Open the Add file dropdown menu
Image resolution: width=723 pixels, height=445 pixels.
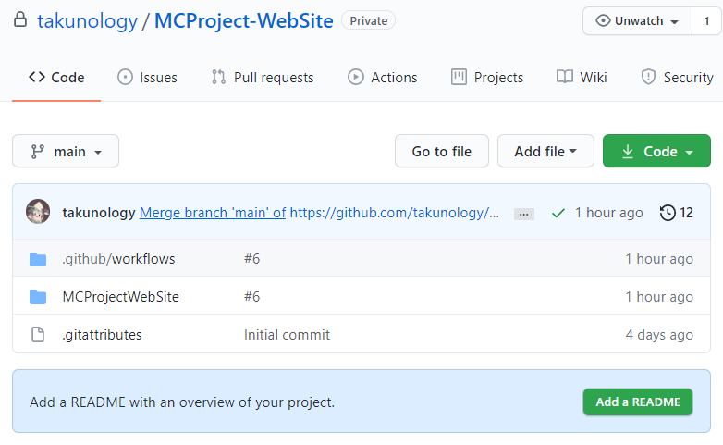[545, 152]
